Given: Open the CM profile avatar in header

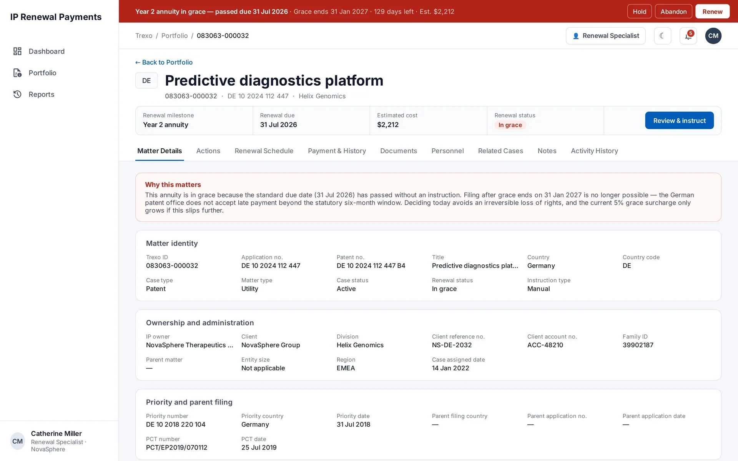Looking at the screenshot, I should pos(713,36).
